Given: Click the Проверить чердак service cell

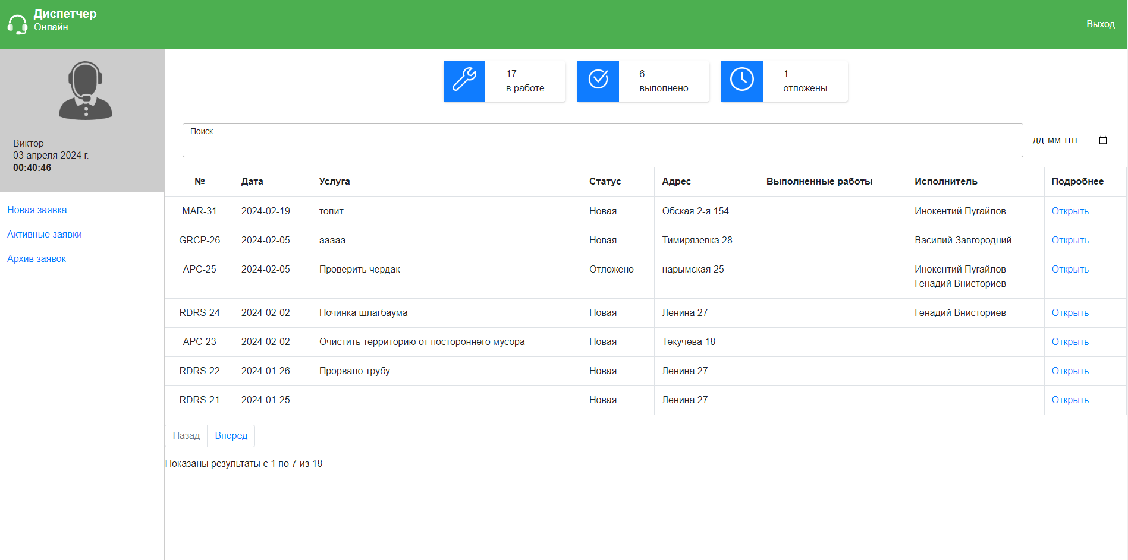Looking at the screenshot, I should [447, 277].
